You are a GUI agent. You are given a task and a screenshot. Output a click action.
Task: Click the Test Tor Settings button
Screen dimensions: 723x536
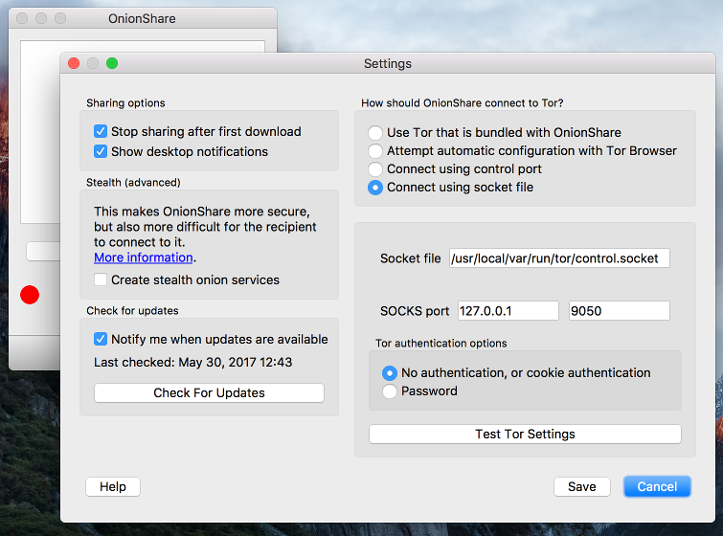[525, 435]
